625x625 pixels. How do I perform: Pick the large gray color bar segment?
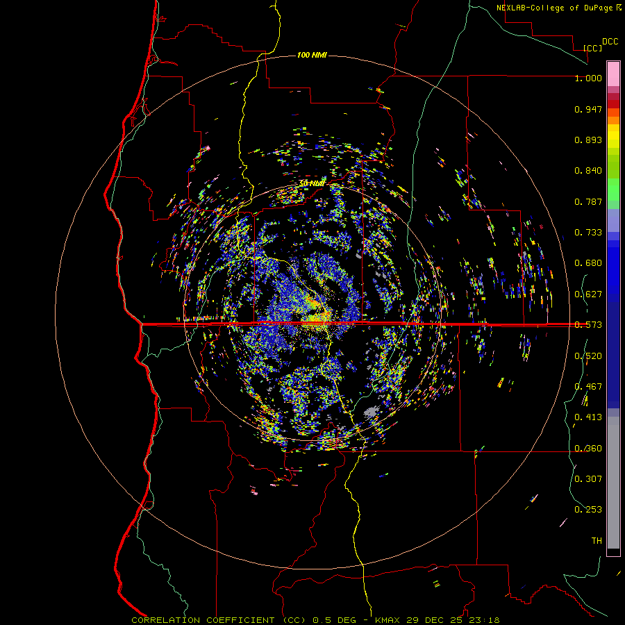[613, 483]
